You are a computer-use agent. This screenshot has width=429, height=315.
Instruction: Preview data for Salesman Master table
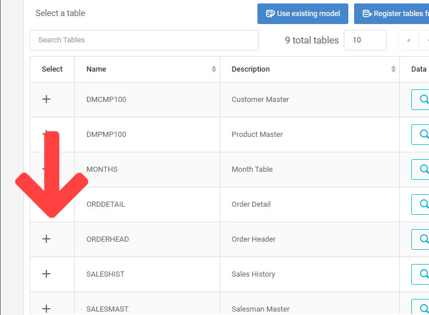click(420, 307)
